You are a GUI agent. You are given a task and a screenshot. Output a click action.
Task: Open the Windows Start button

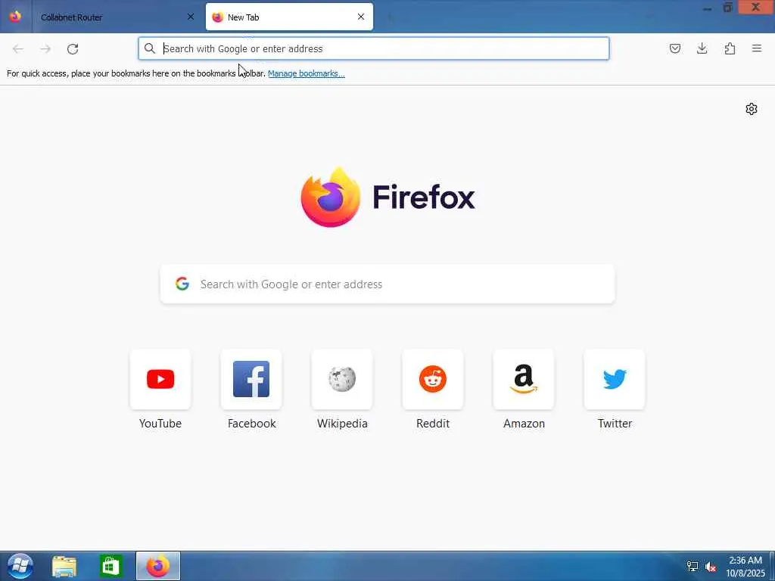pyautogui.click(x=20, y=566)
